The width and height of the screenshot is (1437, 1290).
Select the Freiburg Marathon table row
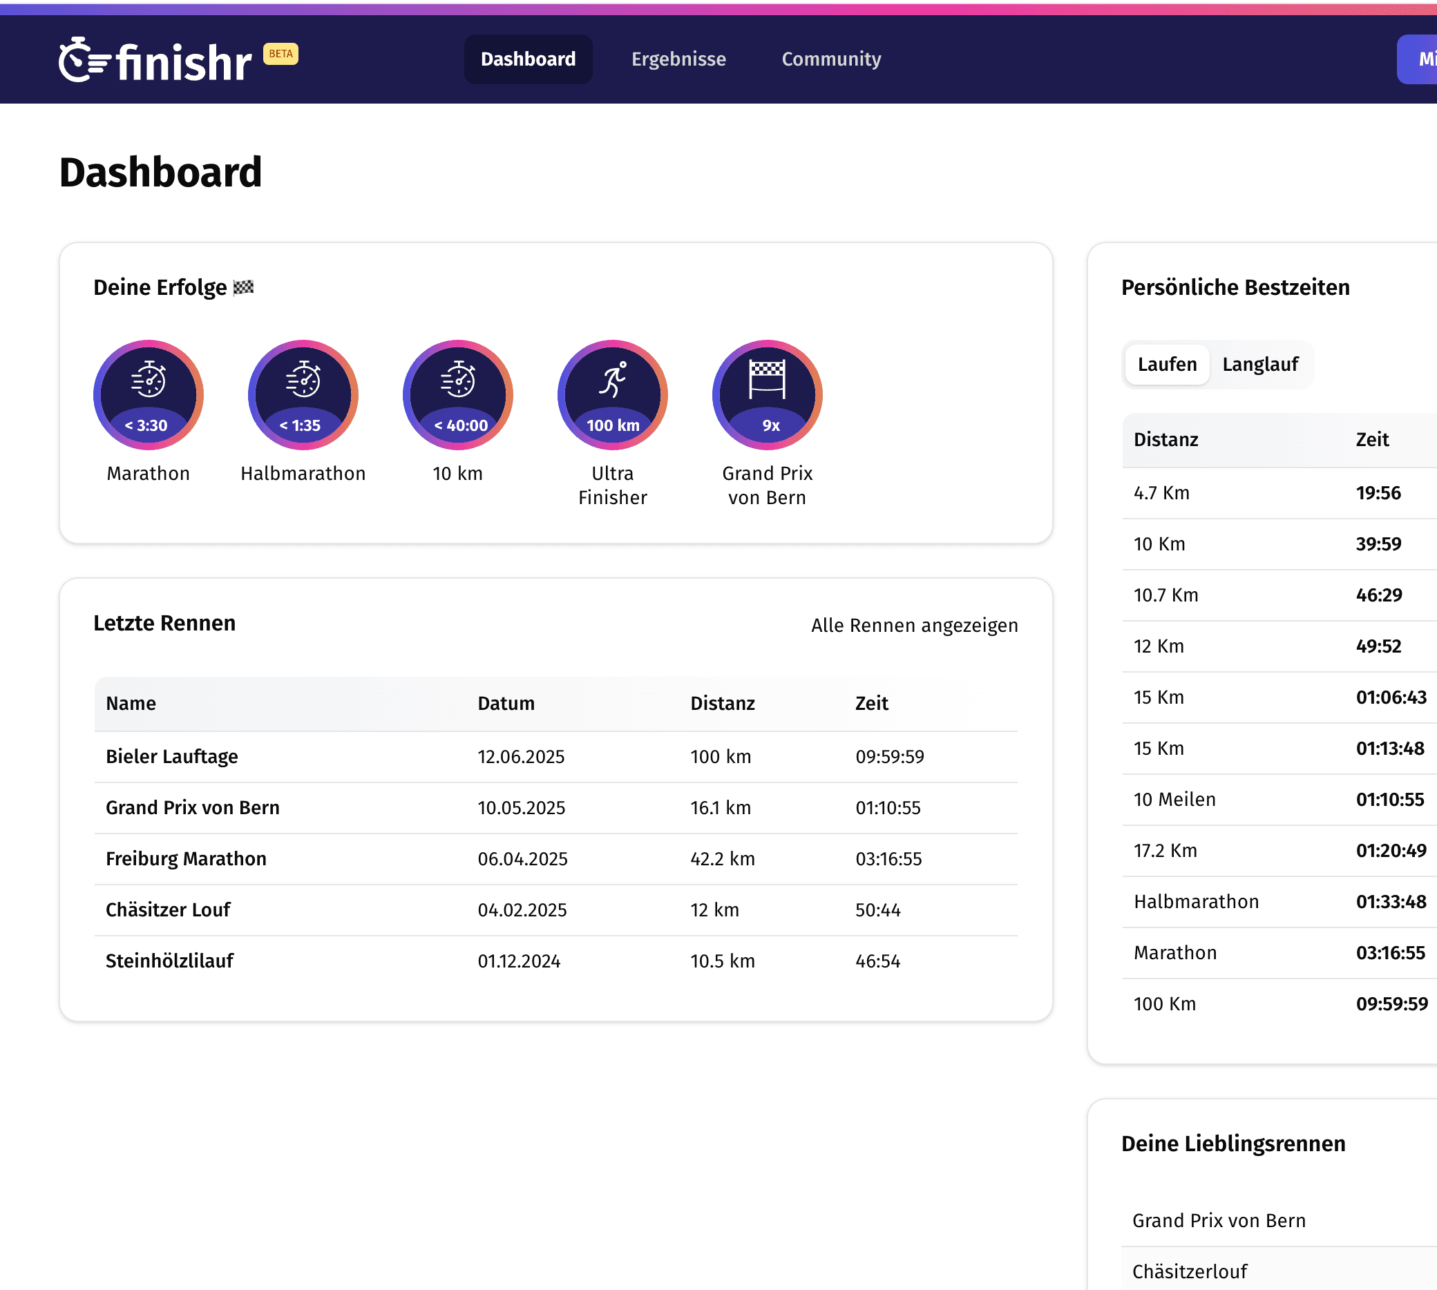click(186, 858)
